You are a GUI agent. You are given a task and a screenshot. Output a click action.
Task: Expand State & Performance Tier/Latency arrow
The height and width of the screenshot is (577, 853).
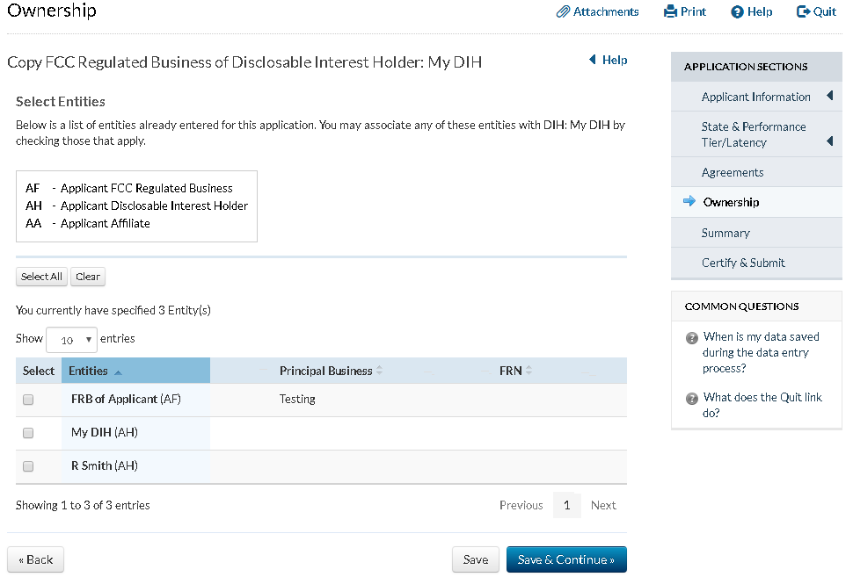point(829,141)
